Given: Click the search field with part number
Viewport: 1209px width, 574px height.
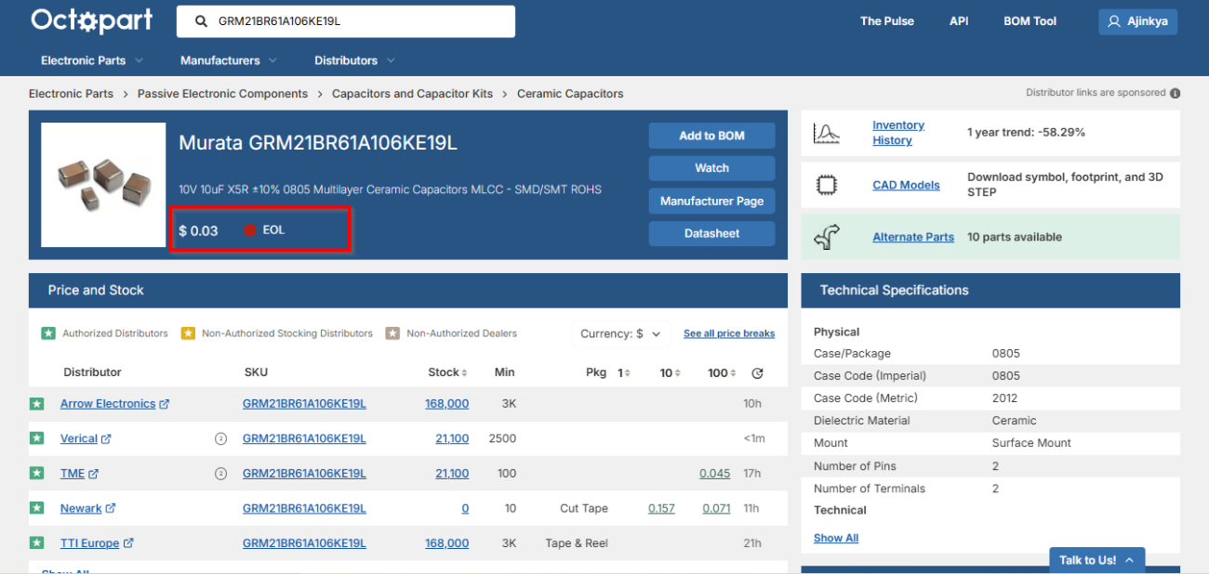Looking at the screenshot, I should (346, 21).
